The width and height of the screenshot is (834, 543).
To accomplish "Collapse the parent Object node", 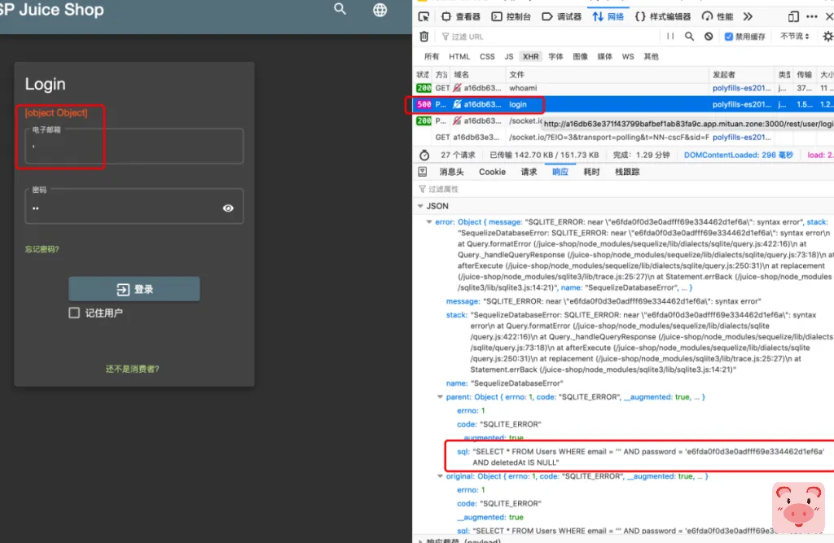I will 440,396.
